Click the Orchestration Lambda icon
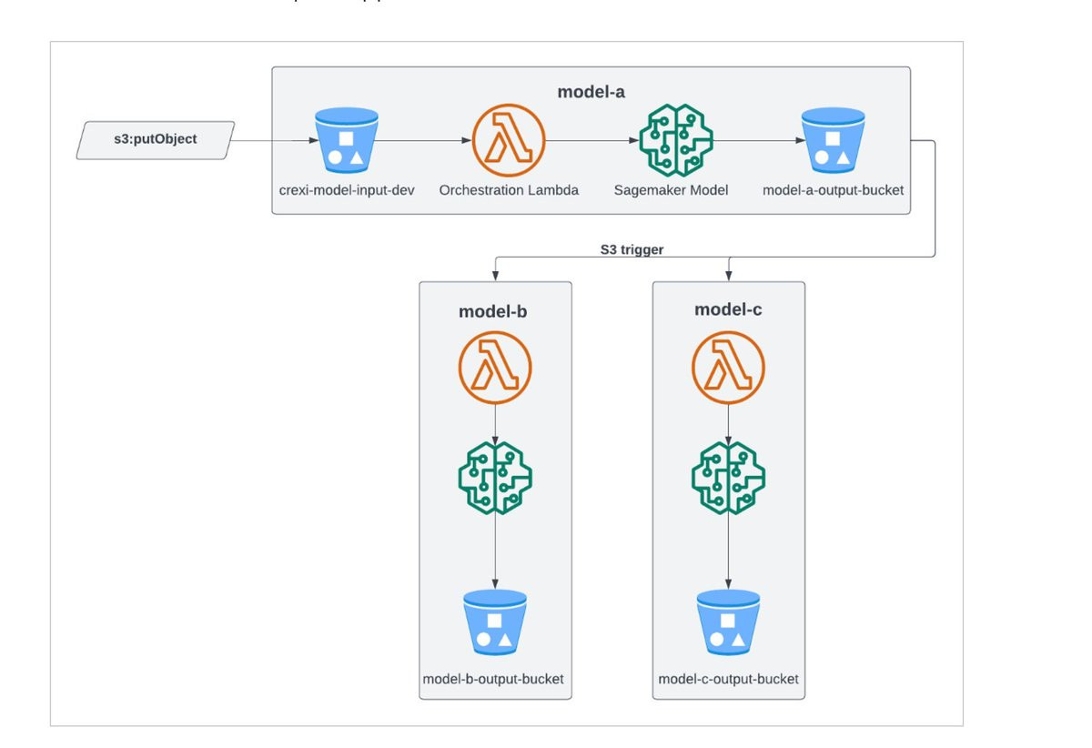This screenshot has height=748, width=1092. [x=509, y=140]
